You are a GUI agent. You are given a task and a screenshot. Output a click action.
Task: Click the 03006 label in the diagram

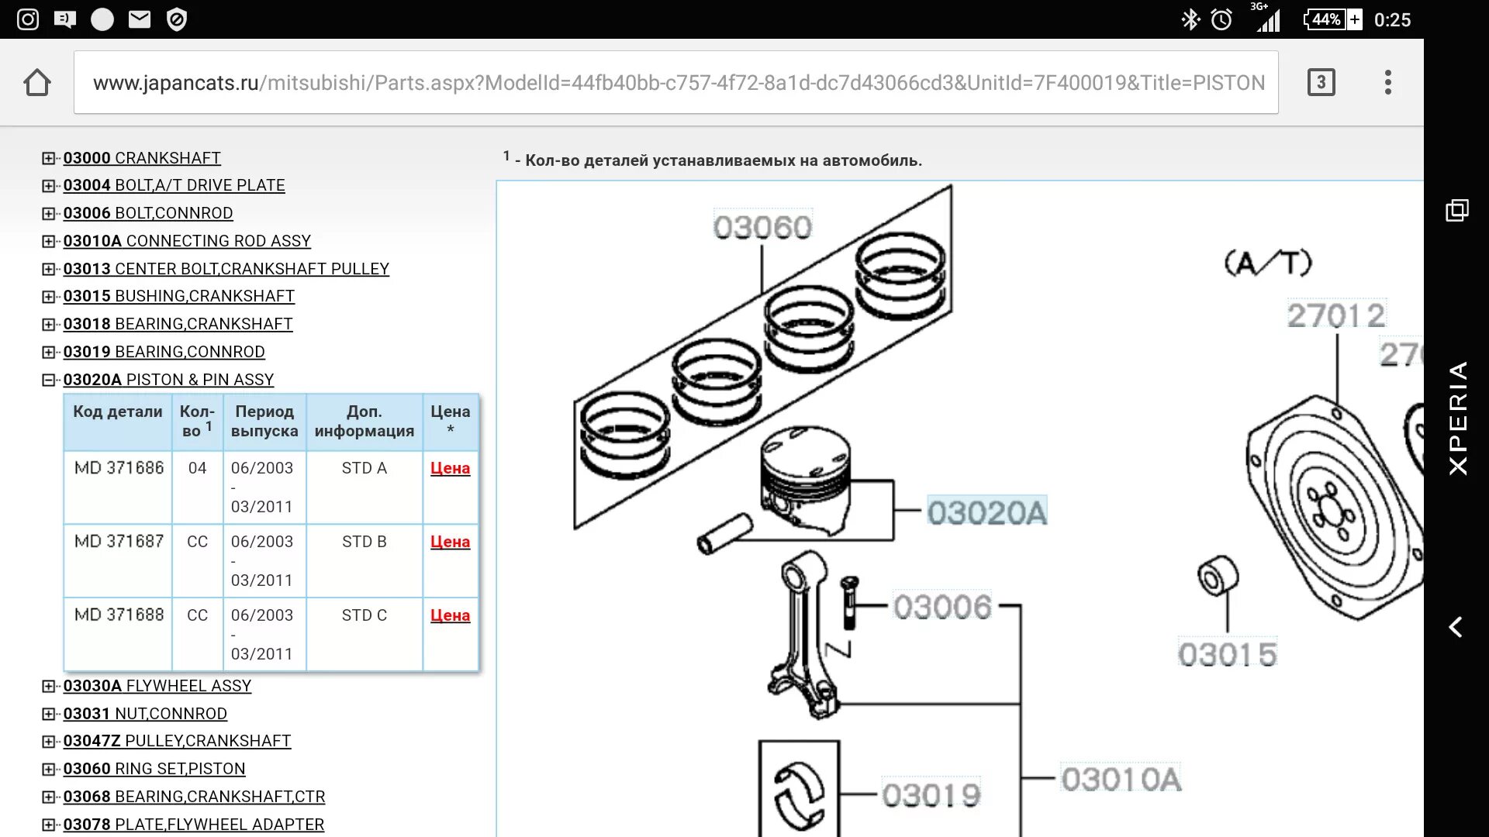pyautogui.click(x=942, y=607)
